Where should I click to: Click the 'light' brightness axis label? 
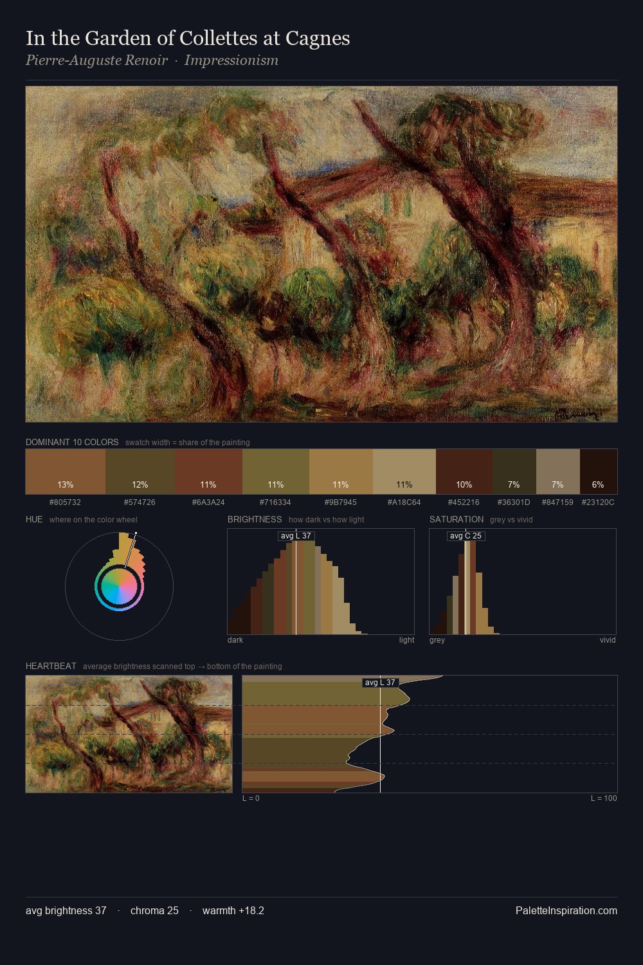[406, 640]
